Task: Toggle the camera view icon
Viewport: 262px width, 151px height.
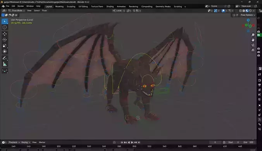Action: (253, 45)
